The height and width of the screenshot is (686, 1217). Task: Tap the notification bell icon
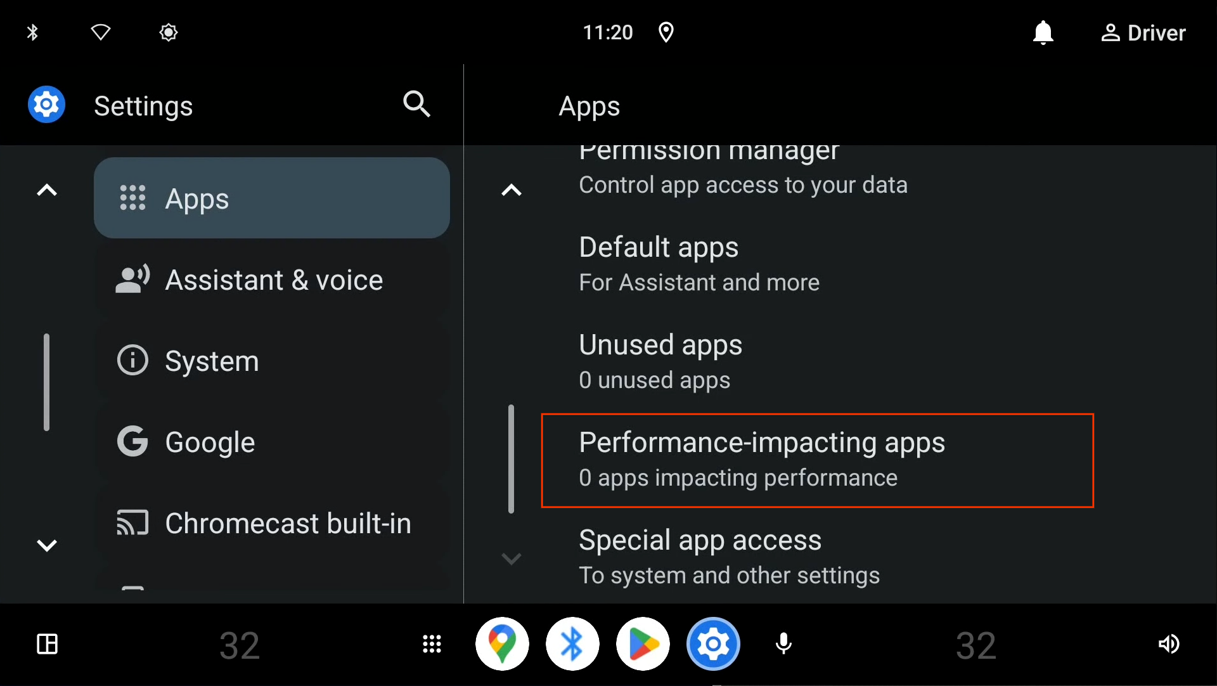click(1043, 32)
